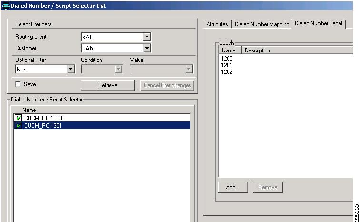Tick the Save checkbox

click(18, 84)
